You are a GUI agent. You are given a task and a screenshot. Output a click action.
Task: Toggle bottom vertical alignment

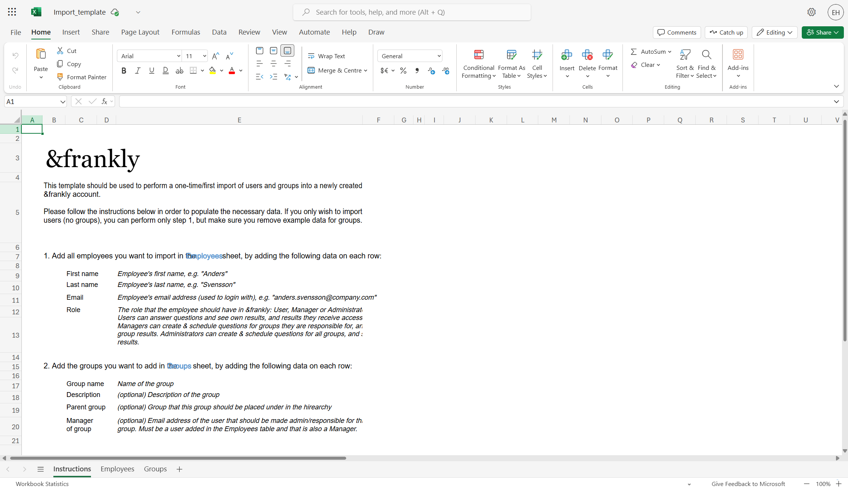(x=287, y=51)
